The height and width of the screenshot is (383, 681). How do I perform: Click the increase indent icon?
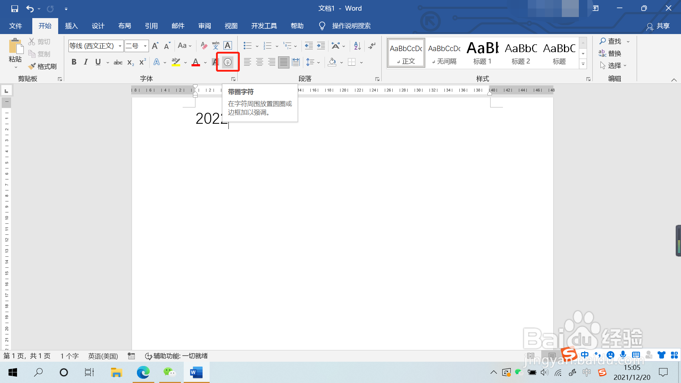click(x=321, y=45)
